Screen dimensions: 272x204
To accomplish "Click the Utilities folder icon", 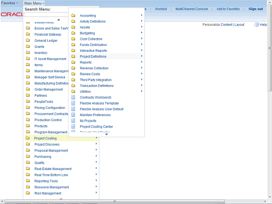I will tap(74, 91).
